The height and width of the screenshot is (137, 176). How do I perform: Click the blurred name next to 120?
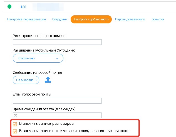(x=48, y=7)
